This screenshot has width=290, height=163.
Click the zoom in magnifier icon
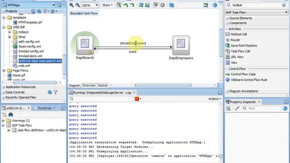point(72,5)
